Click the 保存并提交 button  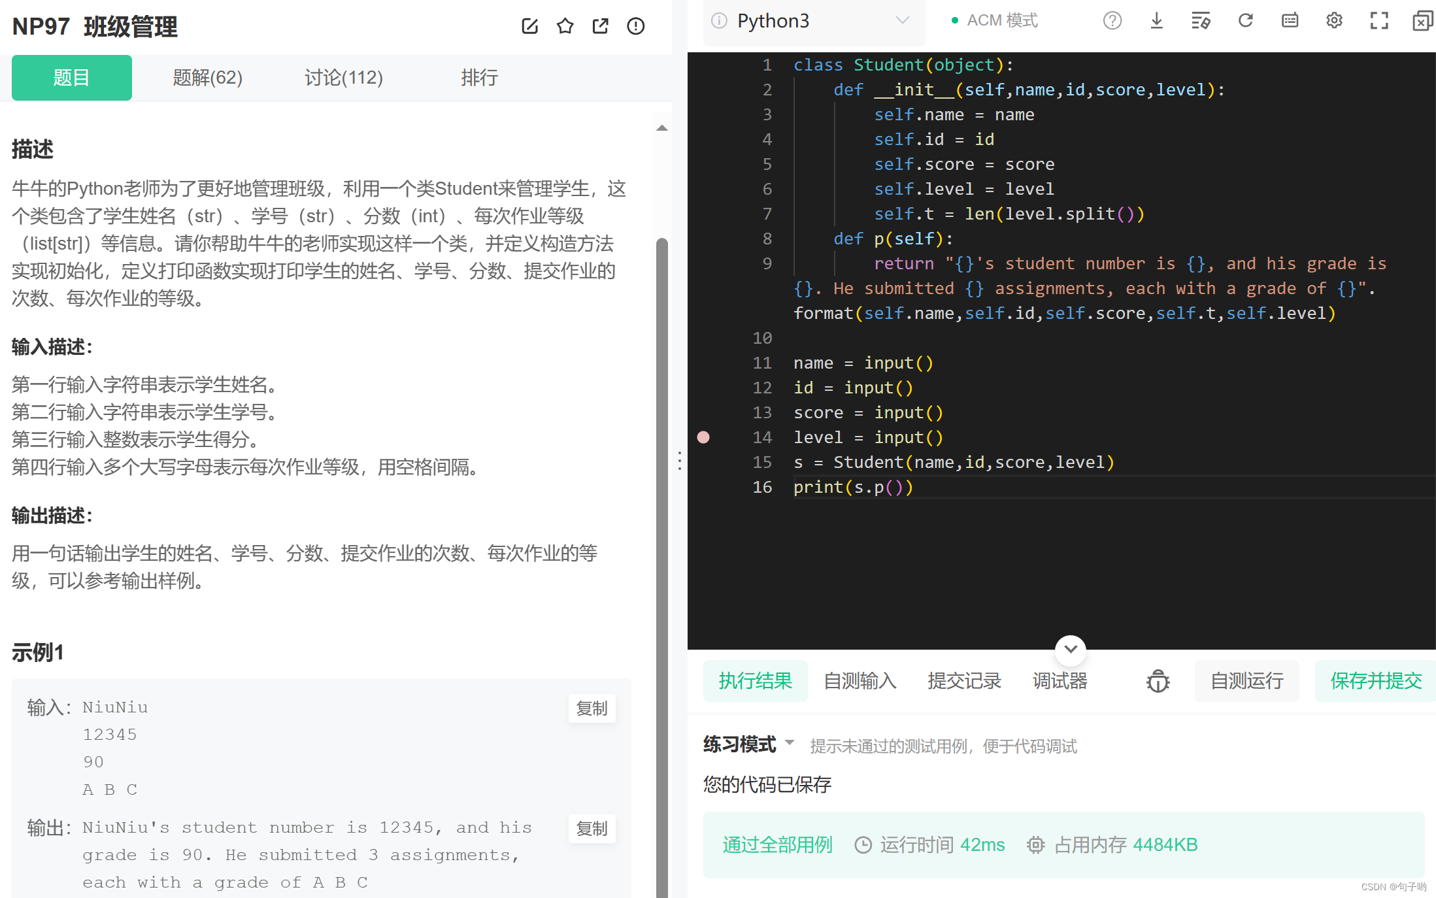pos(1375,681)
